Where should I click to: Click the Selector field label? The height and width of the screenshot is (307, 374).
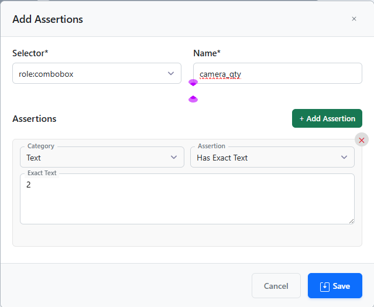pos(30,53)
